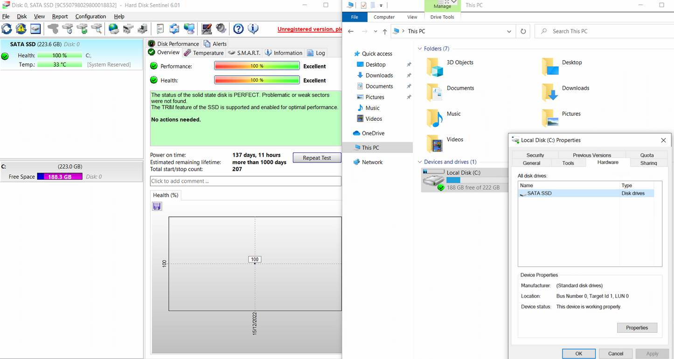Switch to the Information tab
This screenshot has width=674, height=359.
click(284, 53)
